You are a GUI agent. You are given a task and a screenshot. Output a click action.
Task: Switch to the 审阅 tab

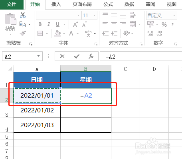point(150,4)
